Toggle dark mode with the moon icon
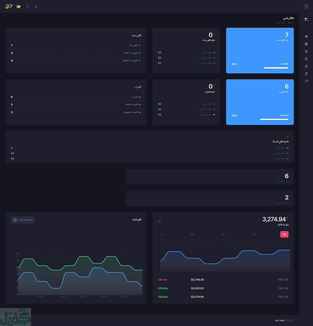 point(37,7)
